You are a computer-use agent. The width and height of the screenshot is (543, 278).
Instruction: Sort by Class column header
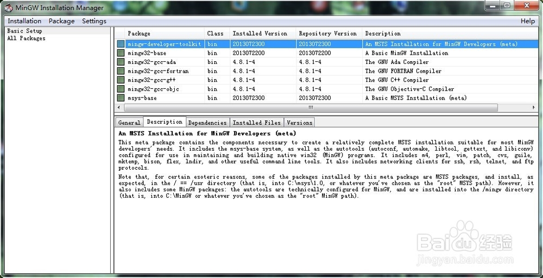coord(217,34)
